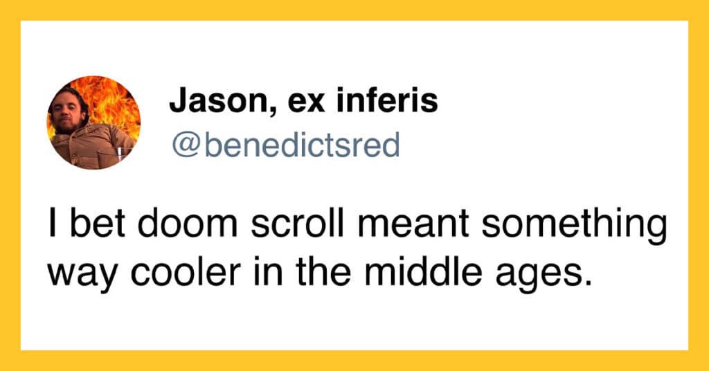This screenshot has height=371, width=709.
Task: Click the letter "I" starting the tweet
Action: point(52,224)
